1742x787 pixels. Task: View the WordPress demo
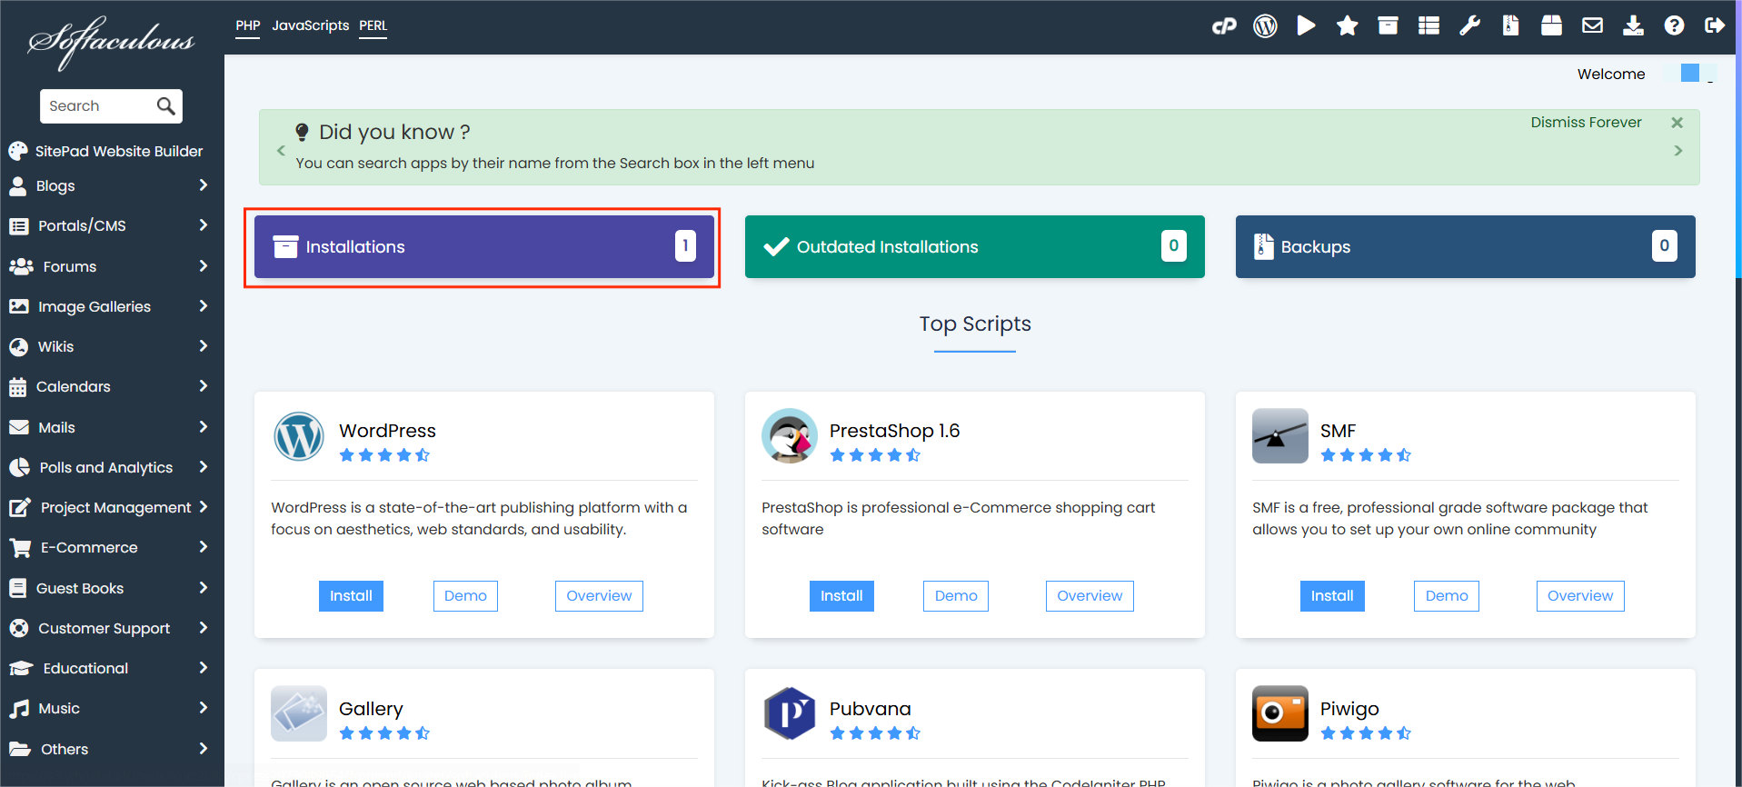tap(465, 596)
